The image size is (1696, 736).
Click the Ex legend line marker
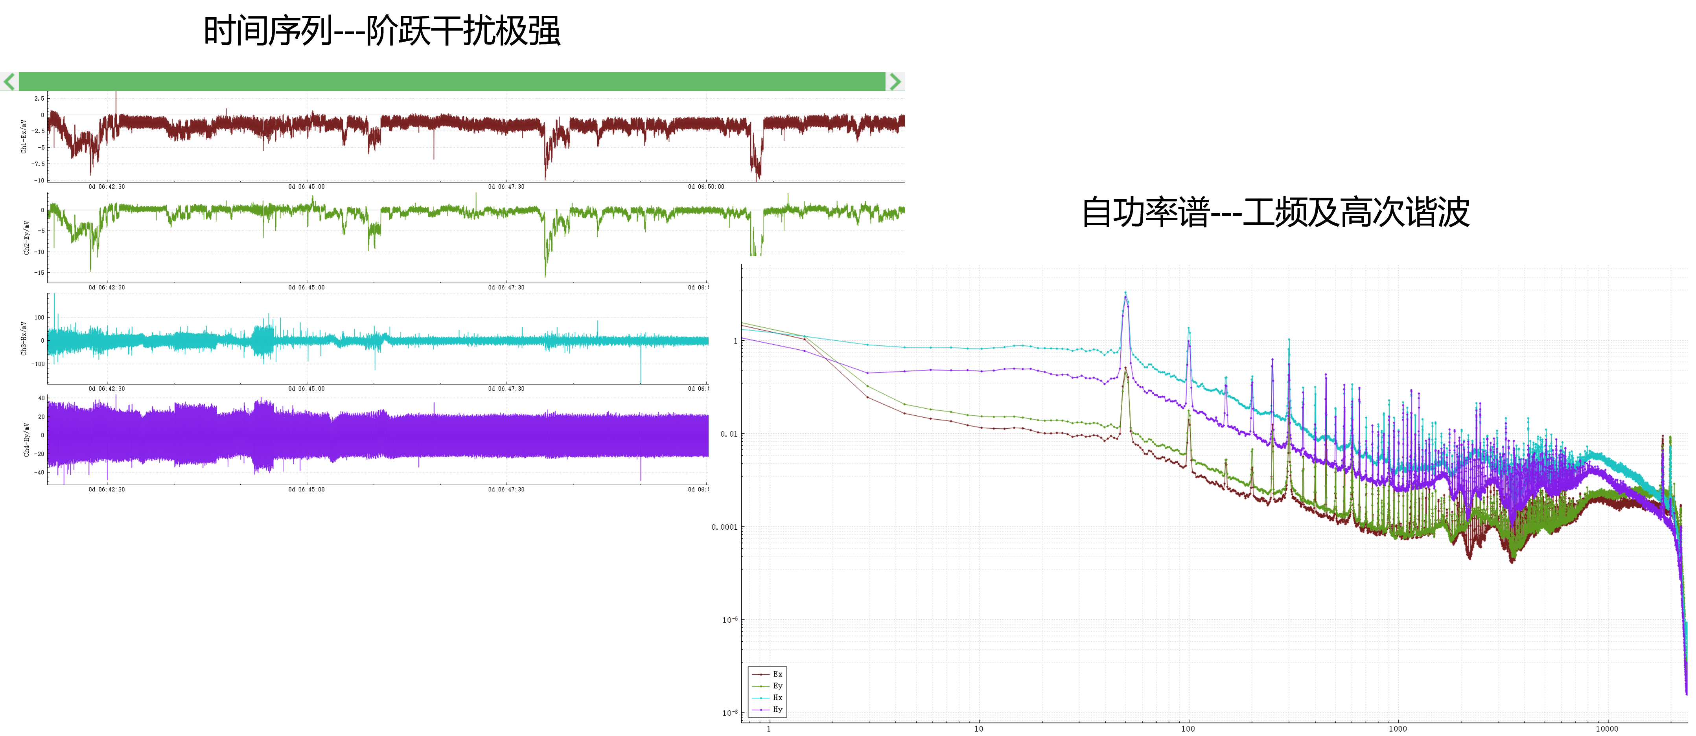tap(761, 674)
